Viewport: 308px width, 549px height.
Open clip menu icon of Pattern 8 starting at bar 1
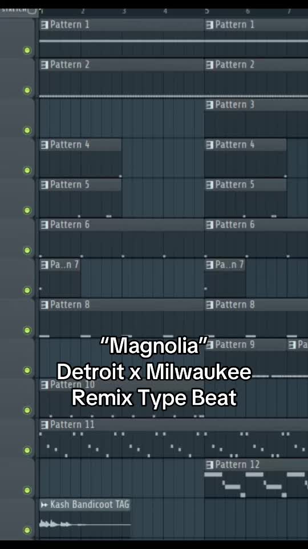(x=44, y=305)
